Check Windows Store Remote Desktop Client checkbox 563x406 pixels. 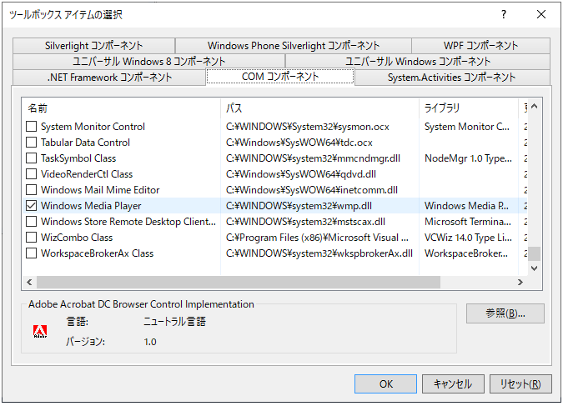pyautogui.click(x=31, y=221)
